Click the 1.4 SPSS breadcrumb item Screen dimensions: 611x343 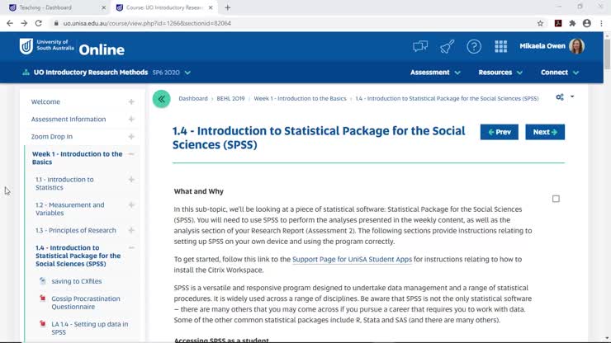pyautogui.click(x=447, y=98)
